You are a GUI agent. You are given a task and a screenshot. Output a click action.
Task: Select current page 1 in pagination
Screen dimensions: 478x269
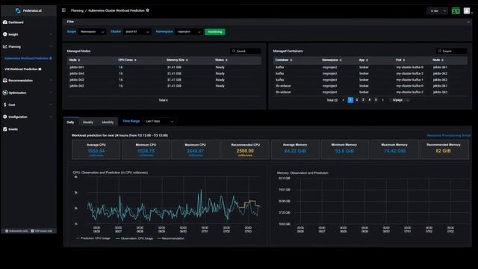350,100
